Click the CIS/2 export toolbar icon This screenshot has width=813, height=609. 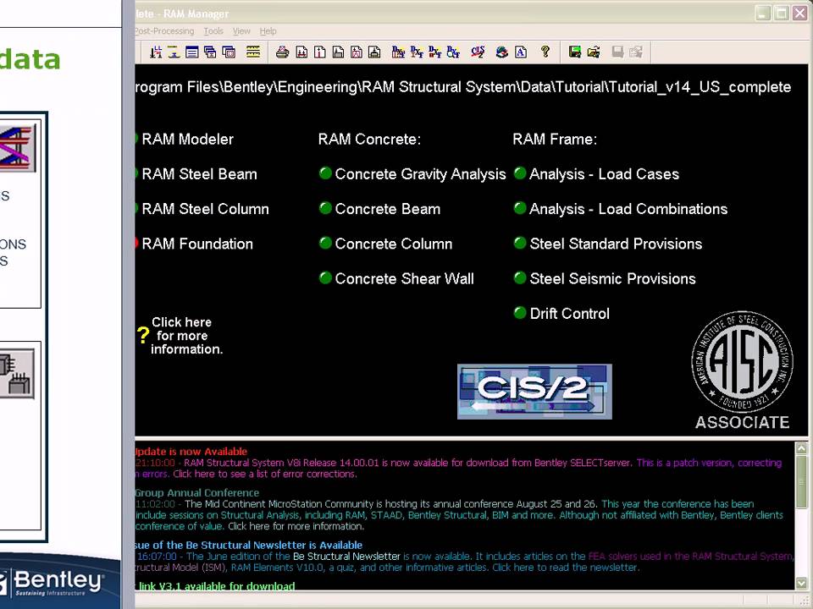coord(478,52)
